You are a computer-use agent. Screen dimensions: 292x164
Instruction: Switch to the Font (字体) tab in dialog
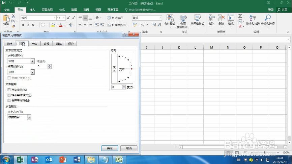tap(34, 44)
